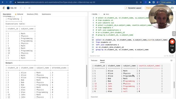This screenshot has width=176, height=99.
Task: Open Solutions (762) tab
Action: pos(32,14)
